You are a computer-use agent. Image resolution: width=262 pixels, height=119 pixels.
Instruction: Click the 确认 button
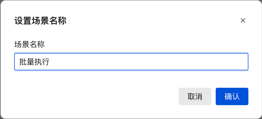click(x=232, y=96)
